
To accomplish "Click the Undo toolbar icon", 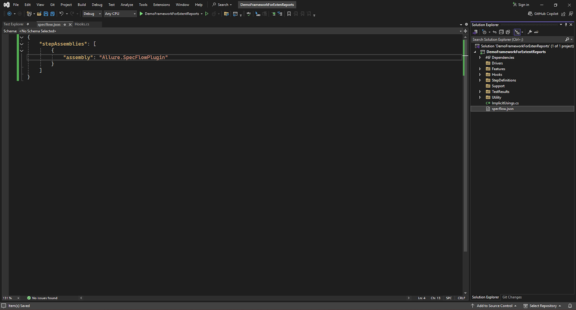I will [61, 14].
